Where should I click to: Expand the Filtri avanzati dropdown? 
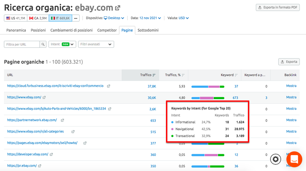pyautogui.click(x=96, y=44)
